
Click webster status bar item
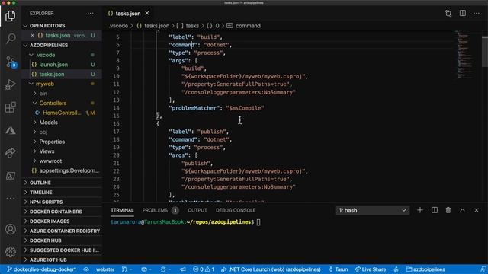pyautogui.click(x=105, y=269)
